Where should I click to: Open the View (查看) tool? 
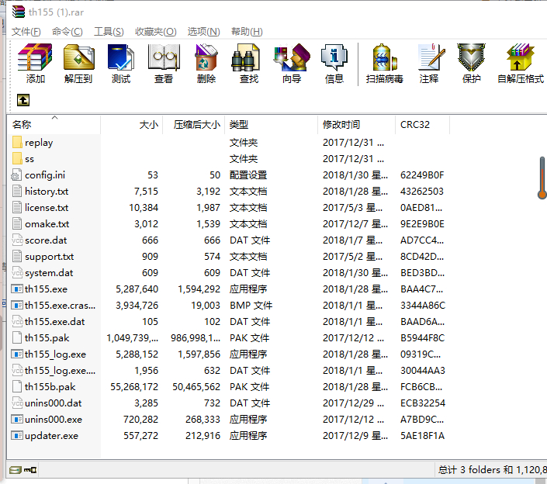pyautogui.click(x=164, y=64)
